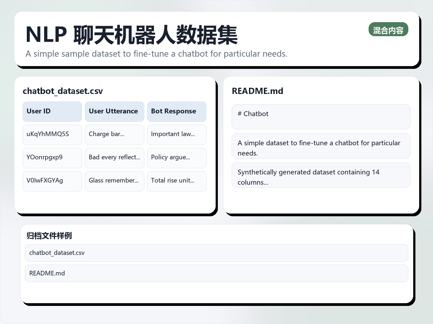Click the 归档文件样例 section title
Image resolution: width=433 pixels, height=324 pixels.
click(49, 235)
